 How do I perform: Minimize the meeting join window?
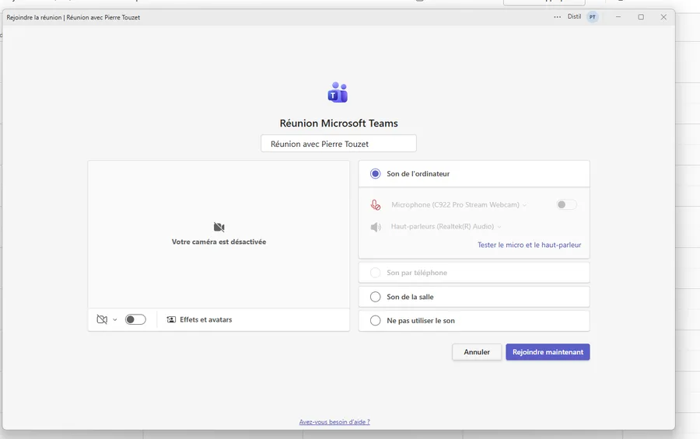pyautogui.click(x=618, y=17)
